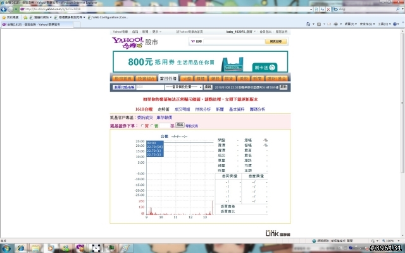The image size is (405, 253).
Task: Select the 當日行情 tab
Action: click(x=168, y=78)
